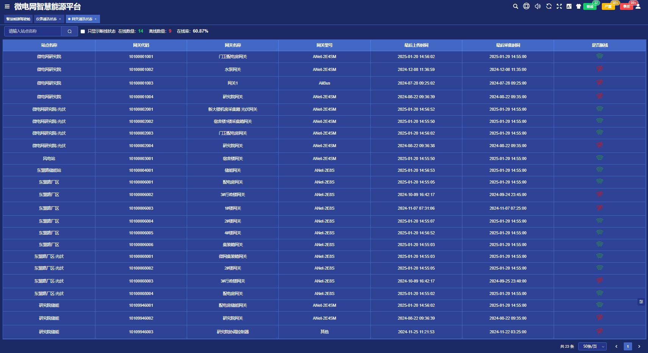Click the red 事故 alarm button
Screen dimensions: 648x353
(626, 6)
